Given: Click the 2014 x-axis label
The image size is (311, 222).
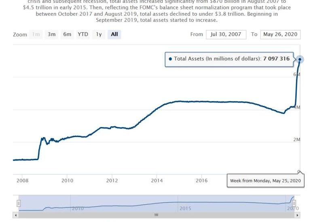Looking at the screenshot, I should click(x=157, y=181).
